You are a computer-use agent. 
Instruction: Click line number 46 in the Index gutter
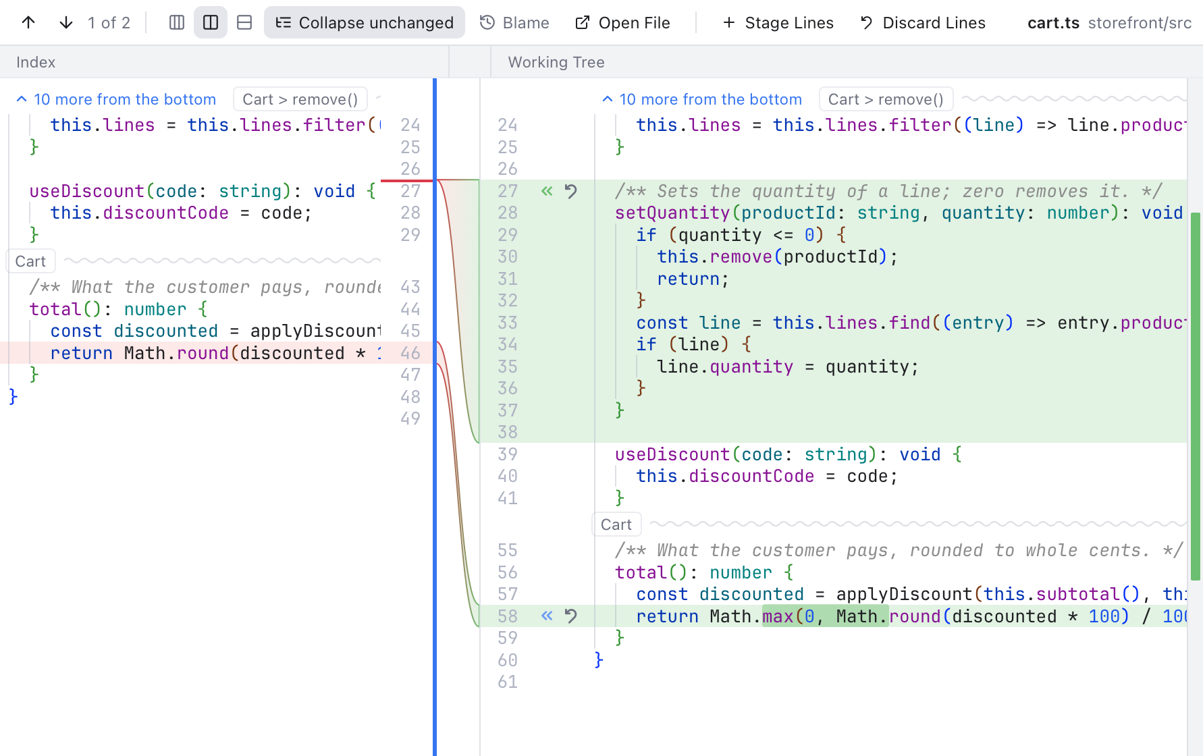(410, 353)
